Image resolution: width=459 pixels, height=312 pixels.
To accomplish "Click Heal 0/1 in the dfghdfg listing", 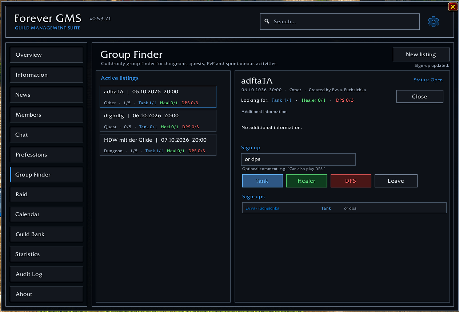I will (169, 127).
